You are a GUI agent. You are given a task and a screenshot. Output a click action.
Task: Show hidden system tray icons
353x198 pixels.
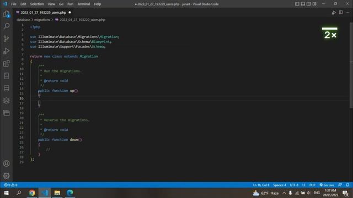point(284,193)
